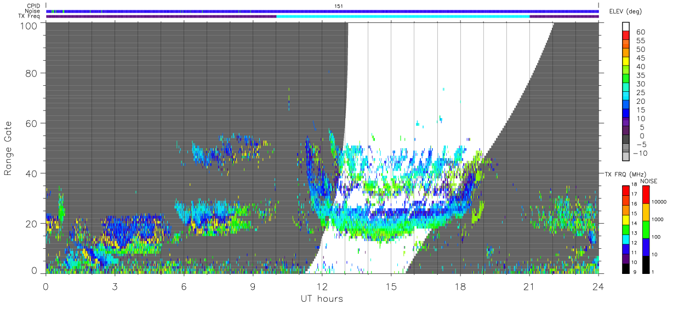This screenshot has width=673, height=310.
Task: Click the 10000 tick label on NOISE legend
Action: point(658,202)
